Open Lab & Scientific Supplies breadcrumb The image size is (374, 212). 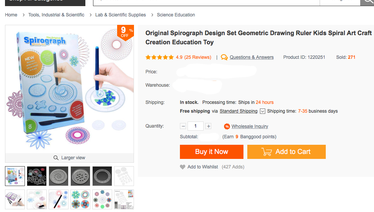coord(121,15)
